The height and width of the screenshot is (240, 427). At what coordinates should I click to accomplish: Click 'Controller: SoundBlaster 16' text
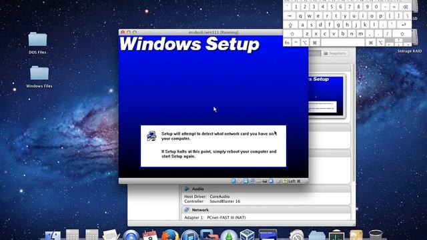[x=212, y=201]
